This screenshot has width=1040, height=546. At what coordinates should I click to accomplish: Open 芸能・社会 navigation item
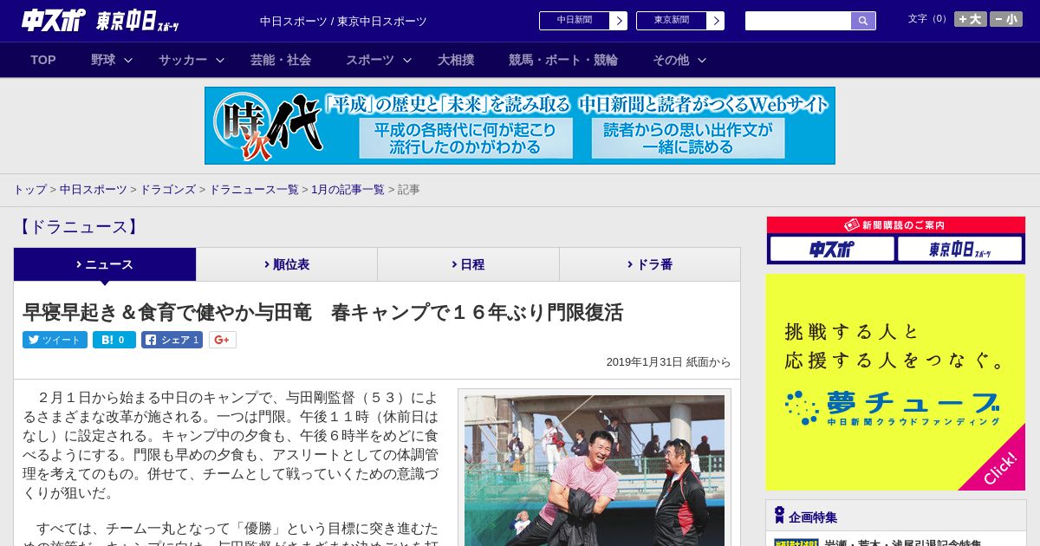[281, 60]
